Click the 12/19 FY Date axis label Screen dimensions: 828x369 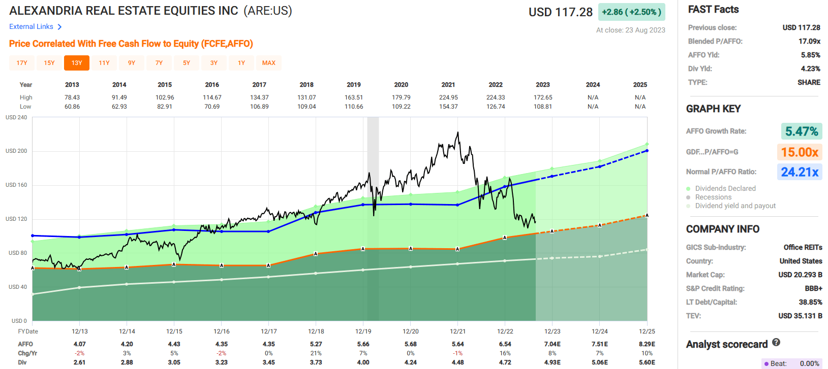(363, 331)
